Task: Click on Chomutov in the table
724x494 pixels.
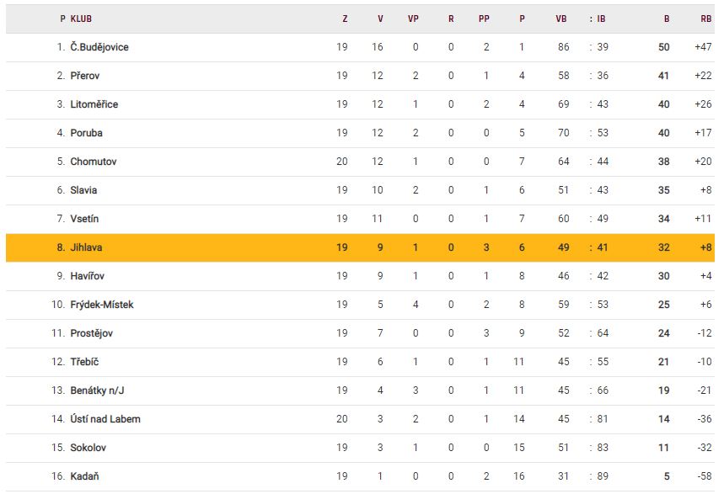Action: [x=94, y=162]
